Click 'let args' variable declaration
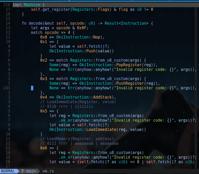The image size is (199, 174). (x=40, y=28)
